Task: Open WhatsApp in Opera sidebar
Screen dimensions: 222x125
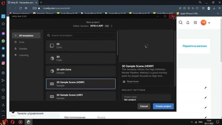Action: coord(3,41)
